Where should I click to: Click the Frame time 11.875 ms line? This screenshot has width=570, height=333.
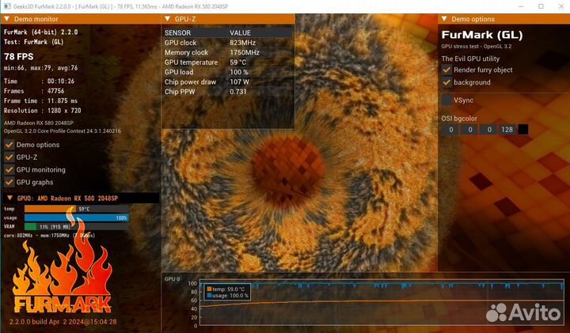pyautogui.click(x=40, y=100)
